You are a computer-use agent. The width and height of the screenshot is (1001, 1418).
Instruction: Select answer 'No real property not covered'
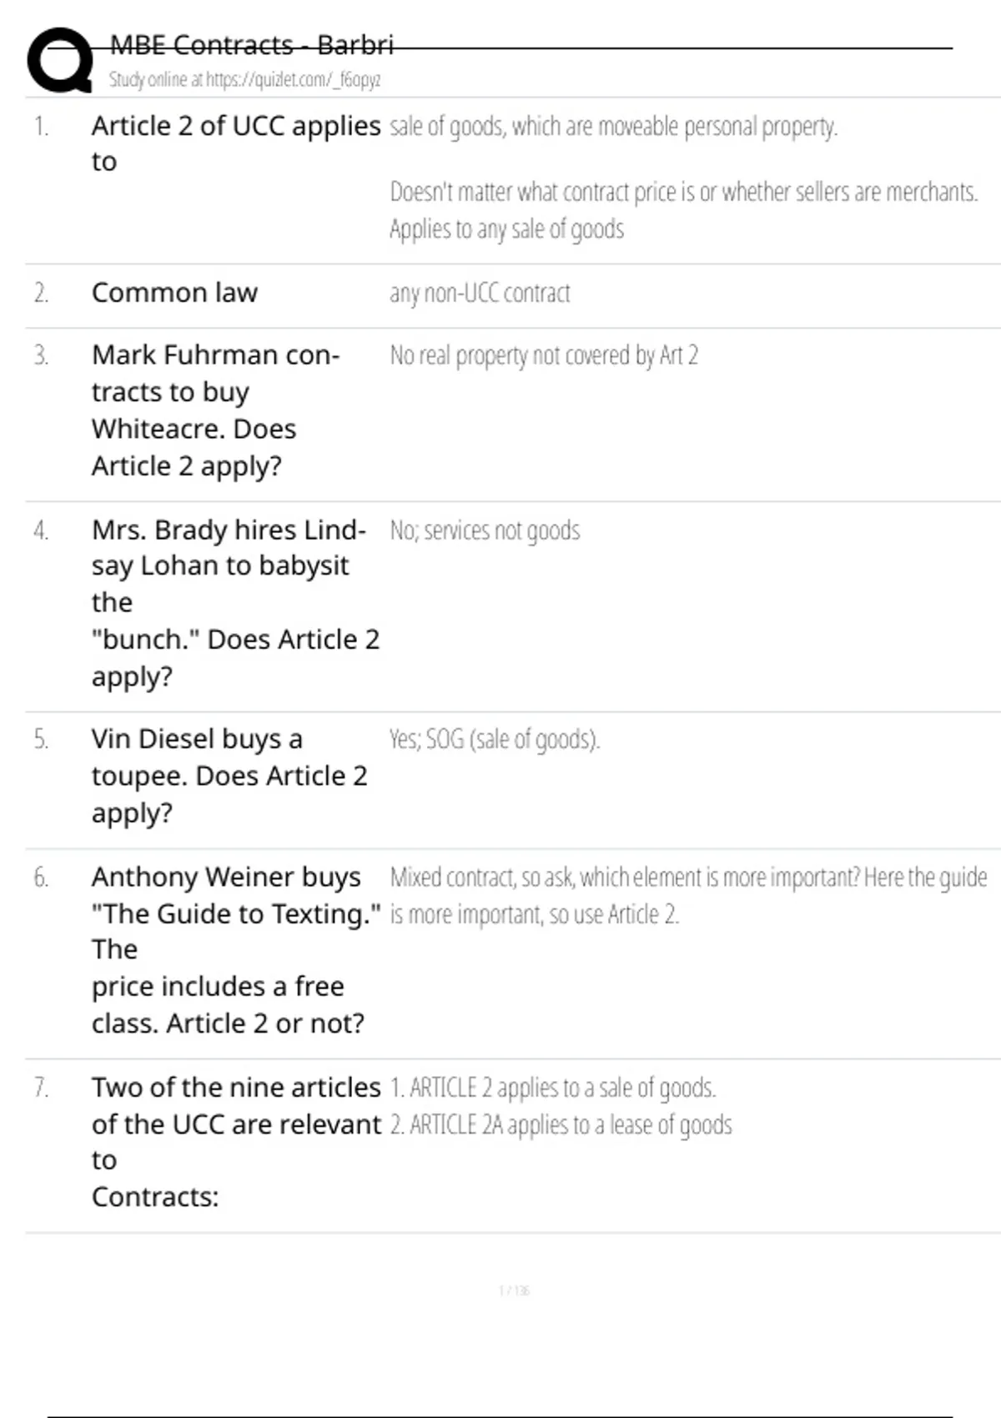[x=543, y=356]
